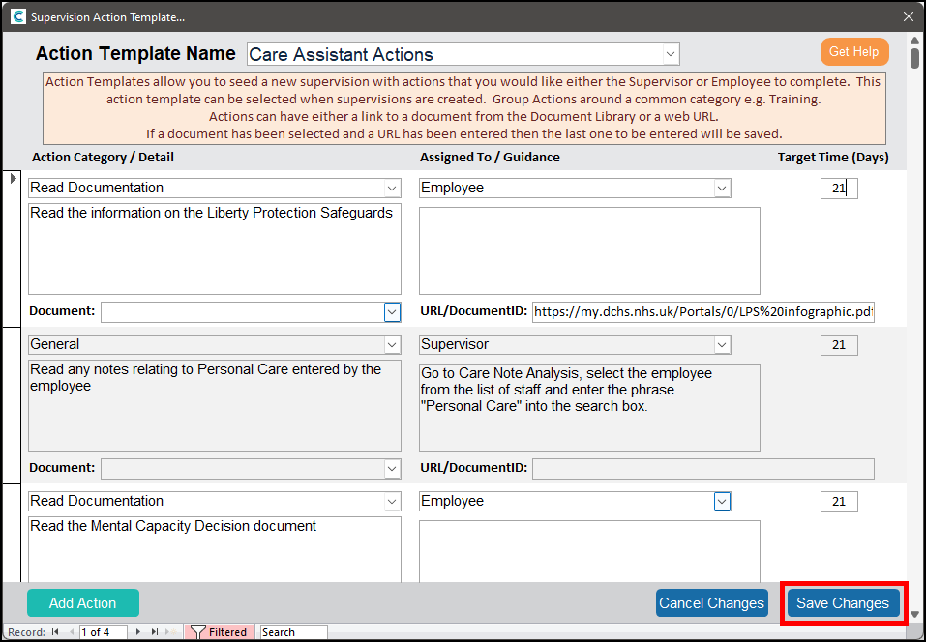The image size is (926, 642).
Task: Click the Add Action button
Action: [83, 603]
